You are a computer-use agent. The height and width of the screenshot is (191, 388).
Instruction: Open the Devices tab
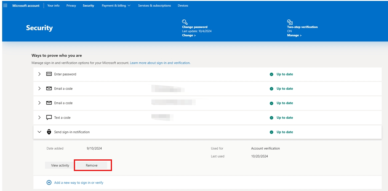click(x=183, y=6)
